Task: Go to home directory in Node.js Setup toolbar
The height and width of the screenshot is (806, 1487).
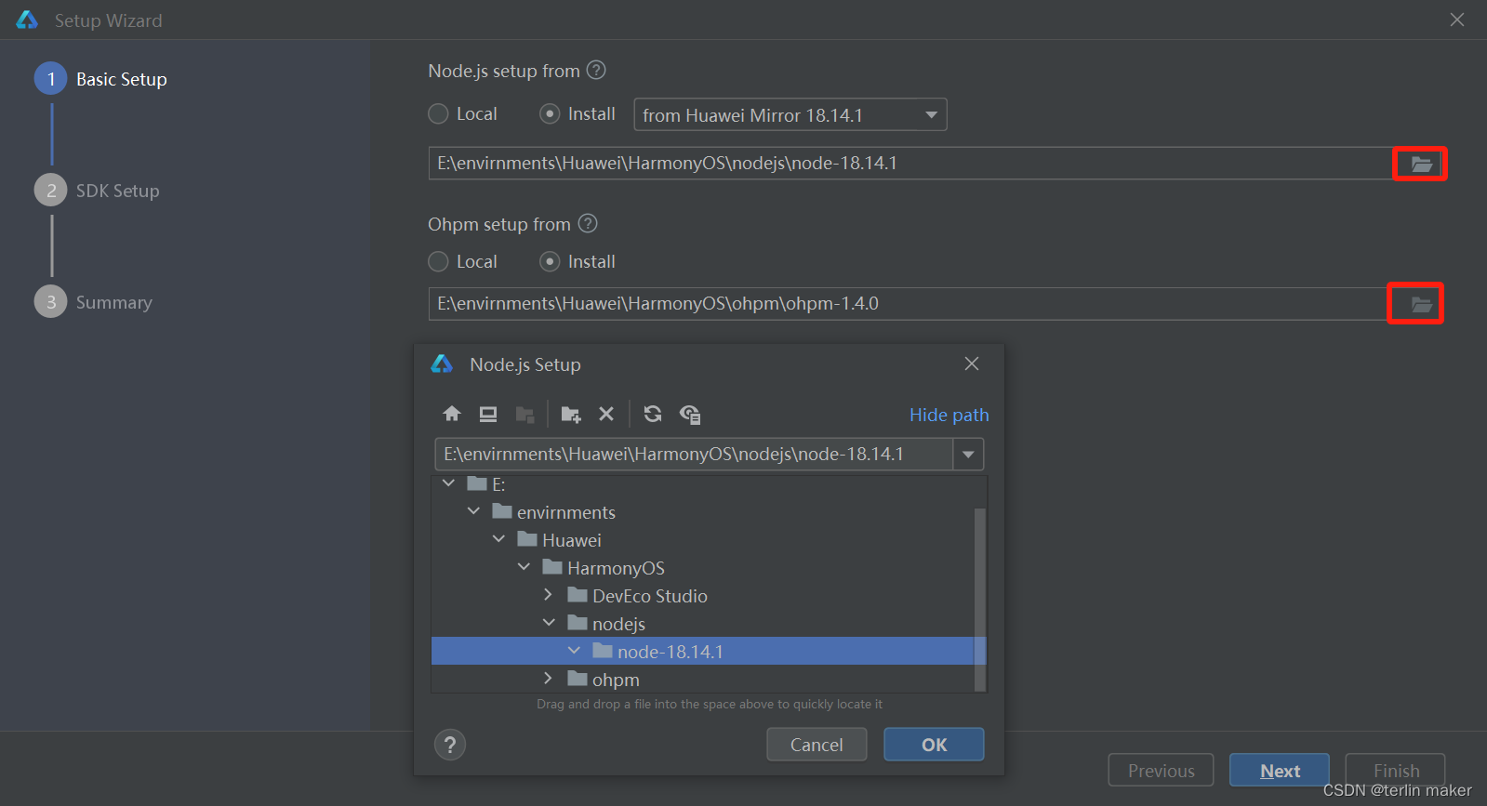Action: point(452,414)
